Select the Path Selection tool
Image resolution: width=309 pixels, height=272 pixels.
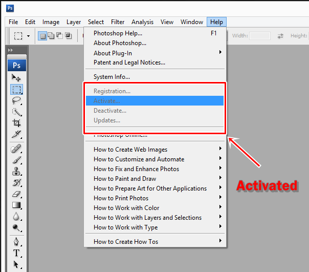16,264
